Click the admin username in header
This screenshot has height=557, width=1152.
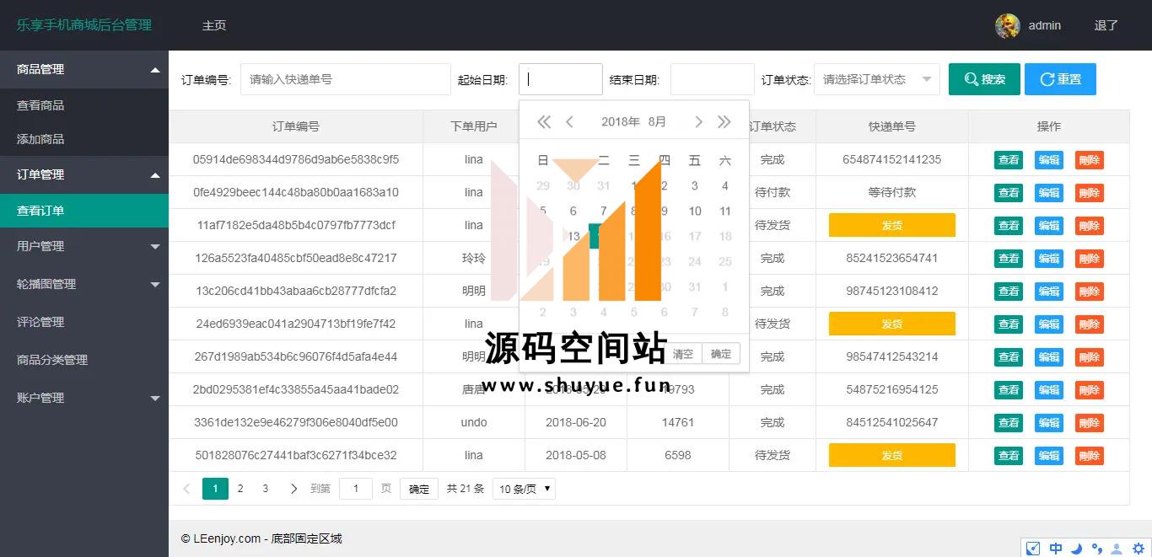click(x=1045, y=25)
